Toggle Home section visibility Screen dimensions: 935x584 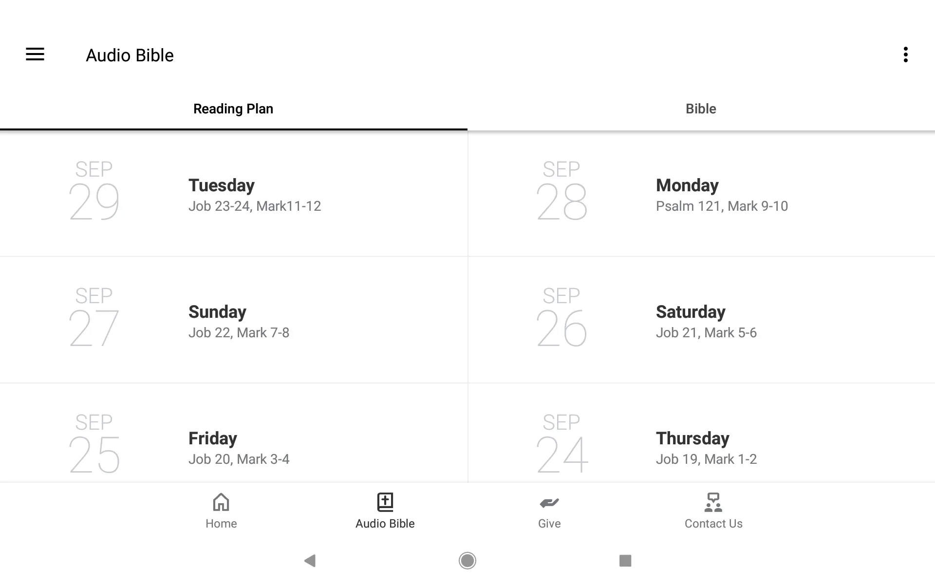pos(221,510)
